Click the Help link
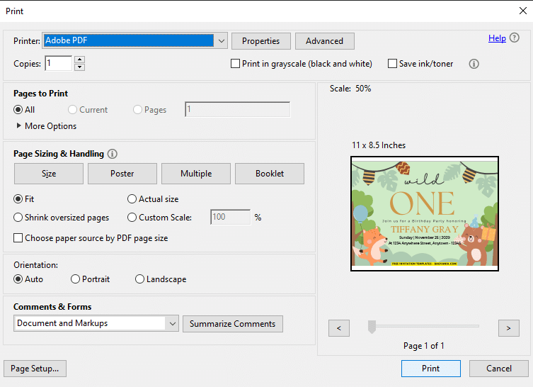Viewport: 533px width, 387px height. click(497, 38)
